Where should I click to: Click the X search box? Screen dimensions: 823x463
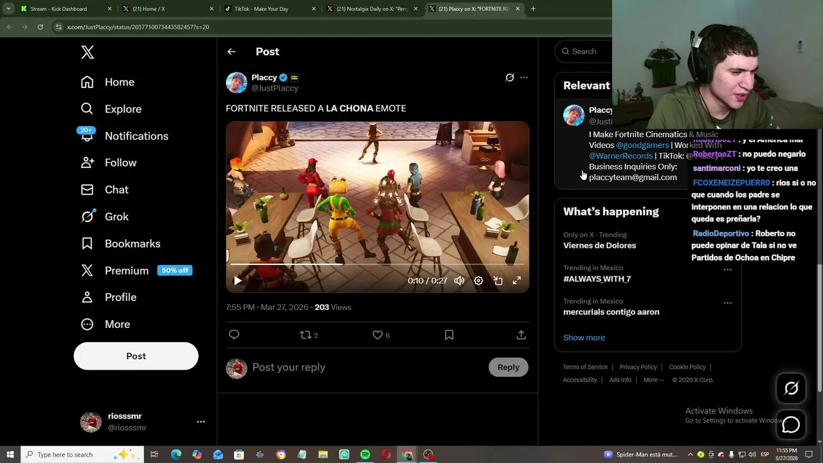coord(583,51)
